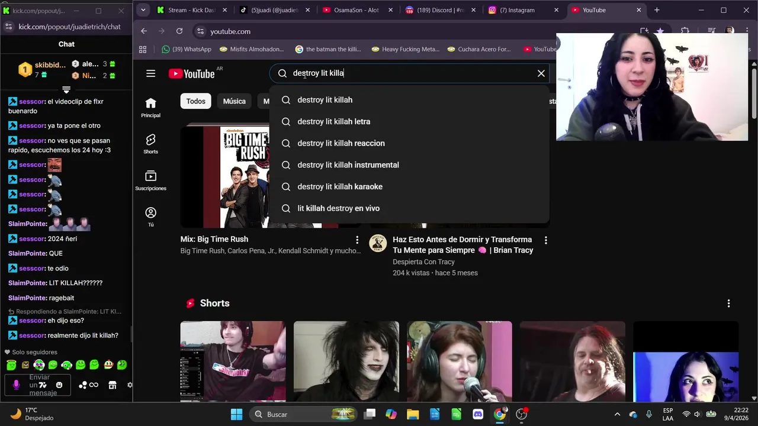
Task: Open 'Haz Esto Antes de Dormir' video title
Action: pyautogui.click(x=462, y=245)
